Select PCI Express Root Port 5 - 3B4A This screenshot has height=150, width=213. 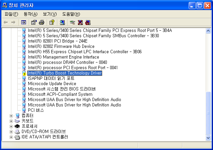[100, 30]
